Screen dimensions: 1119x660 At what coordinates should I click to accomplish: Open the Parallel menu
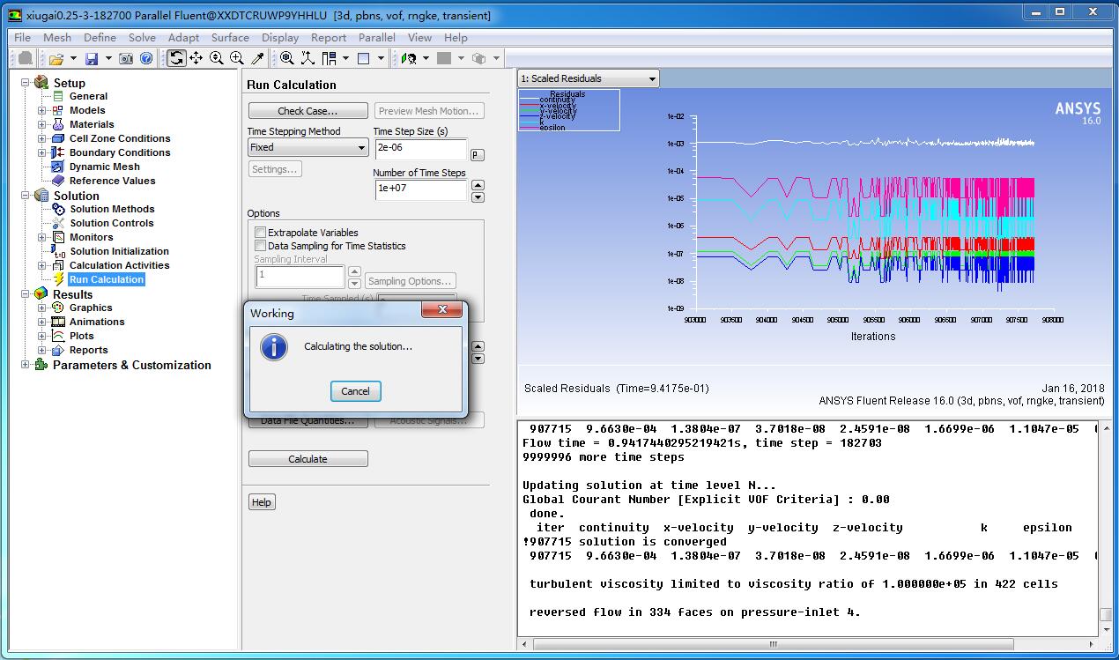coord(377,38)
